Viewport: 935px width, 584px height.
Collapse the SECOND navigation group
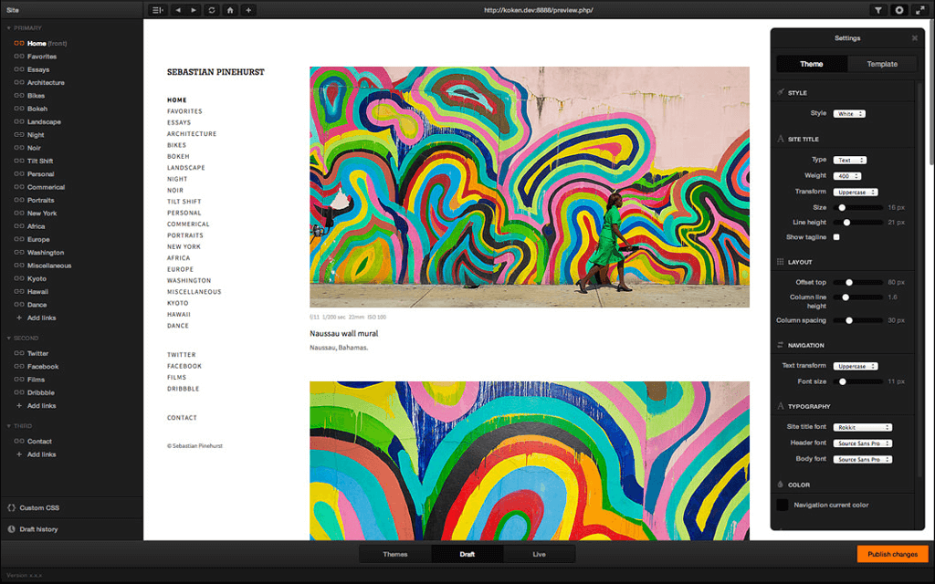9,338
